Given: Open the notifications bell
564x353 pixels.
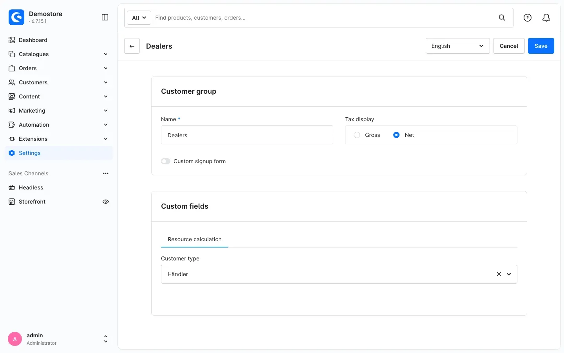Looking at the screenshot, I should point(546,18).
